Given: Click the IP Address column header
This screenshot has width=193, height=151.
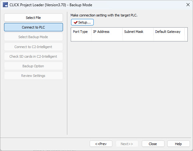Looking at the screenshot, I should (x=107, y=32).
